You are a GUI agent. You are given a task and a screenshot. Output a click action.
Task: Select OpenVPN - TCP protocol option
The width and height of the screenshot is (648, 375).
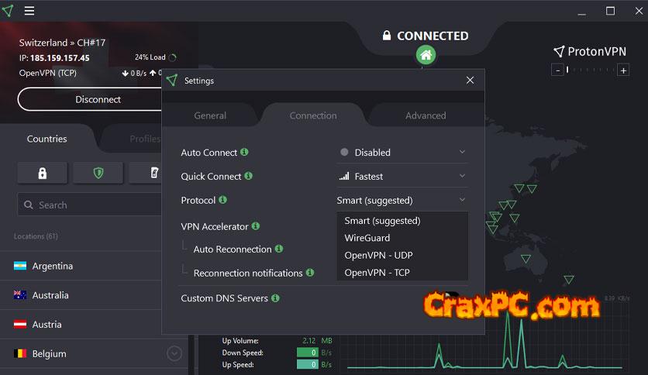[x=402, y=273]
